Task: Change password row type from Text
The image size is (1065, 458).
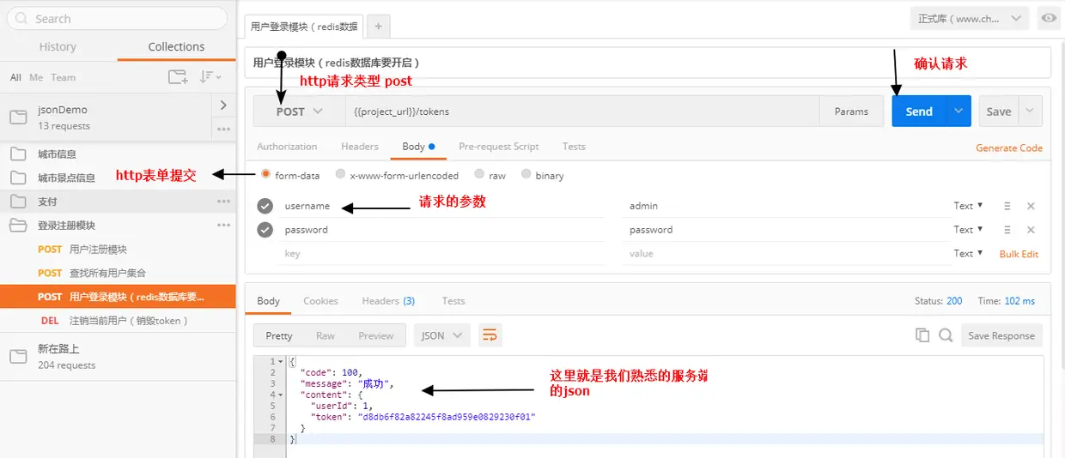Action: [968, 230]
